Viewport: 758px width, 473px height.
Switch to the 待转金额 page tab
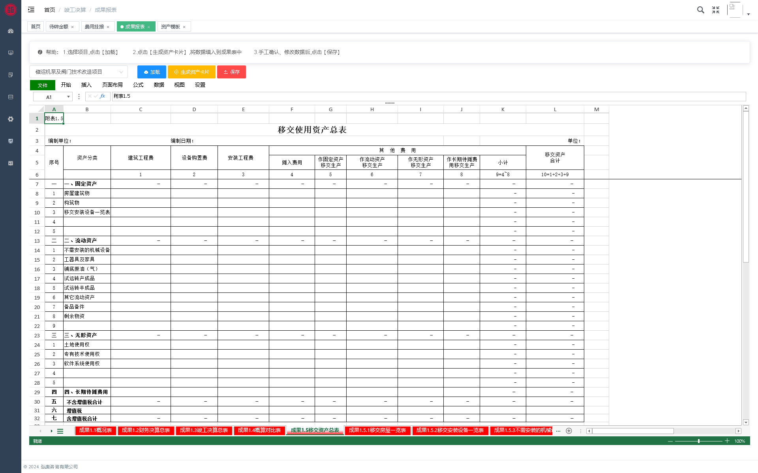click(x=59, y=26)
